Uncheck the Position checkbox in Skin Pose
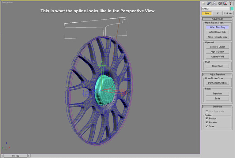 point(207,118)
